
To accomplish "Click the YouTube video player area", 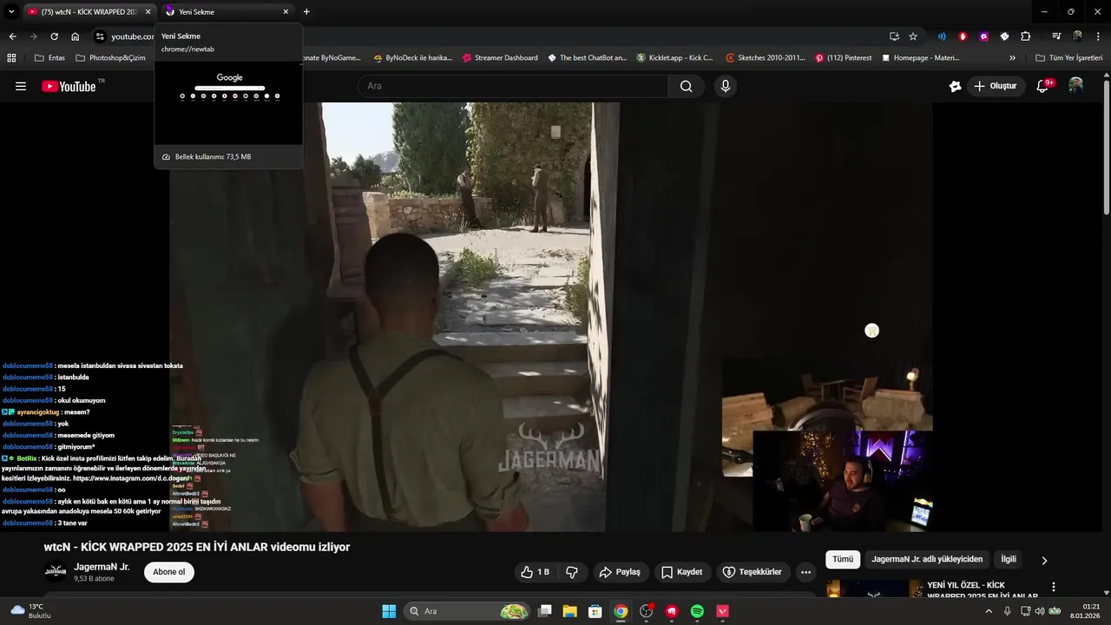I will 551,317.
